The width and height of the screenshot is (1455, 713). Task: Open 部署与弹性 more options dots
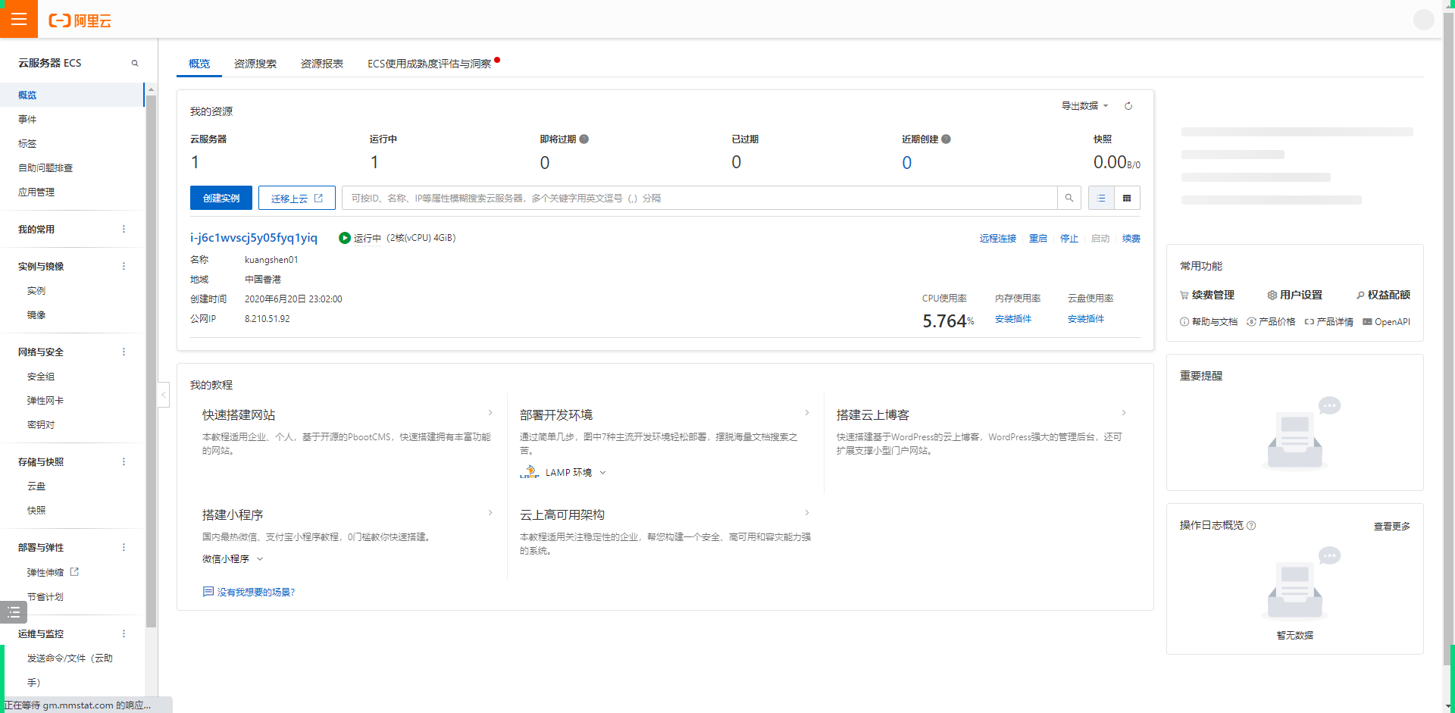tap(124, 547)
